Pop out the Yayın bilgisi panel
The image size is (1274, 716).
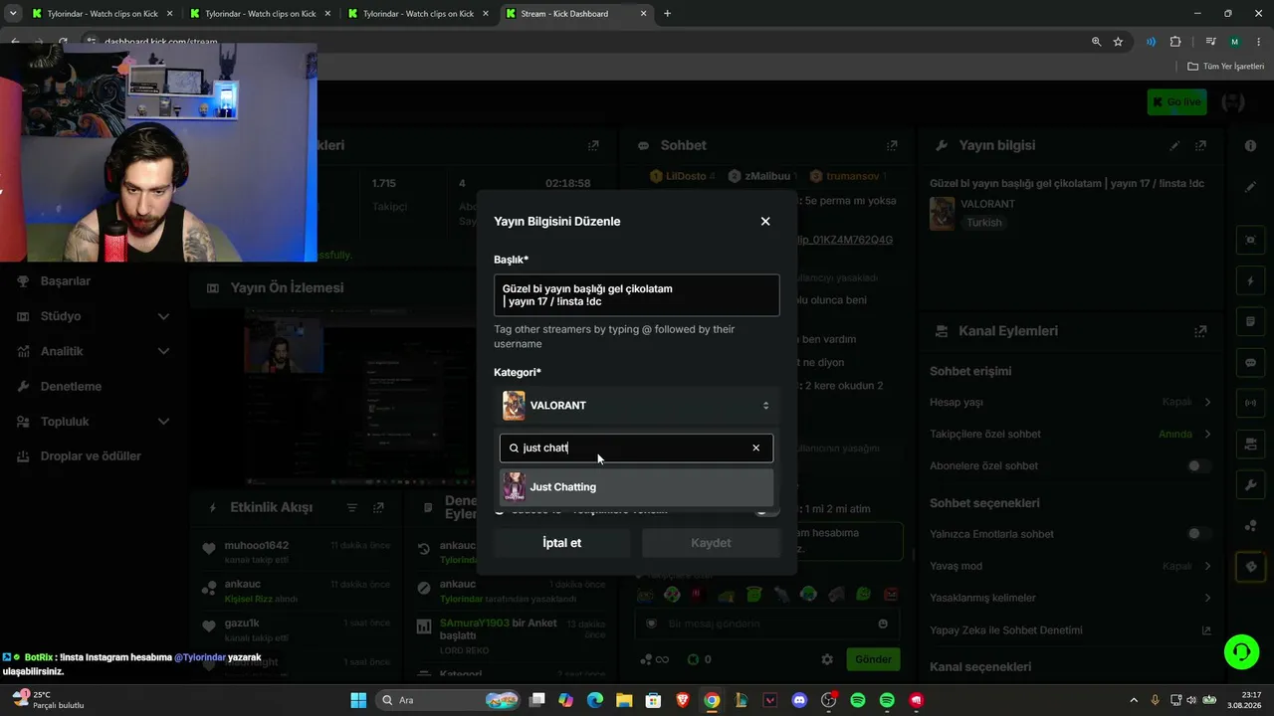pyautogui.click(x=1201, y=145)
